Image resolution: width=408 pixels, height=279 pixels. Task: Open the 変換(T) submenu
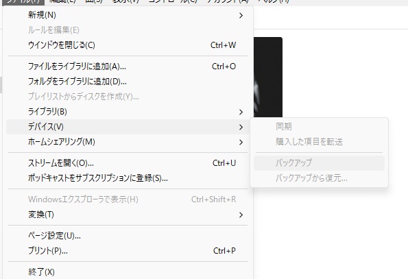pos(128,215)
